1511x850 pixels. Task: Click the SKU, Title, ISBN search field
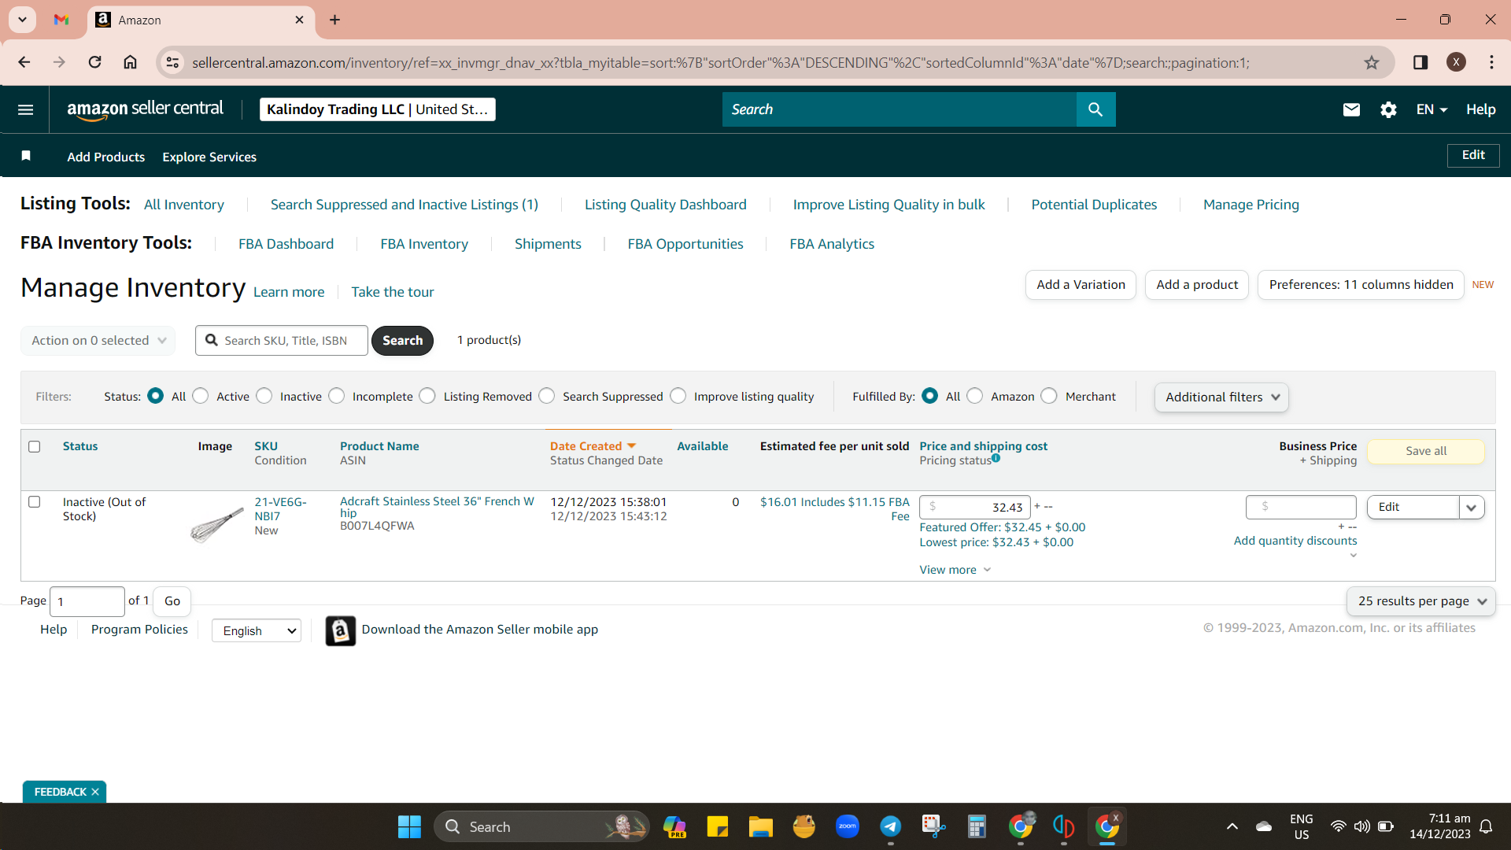point(282,340)
